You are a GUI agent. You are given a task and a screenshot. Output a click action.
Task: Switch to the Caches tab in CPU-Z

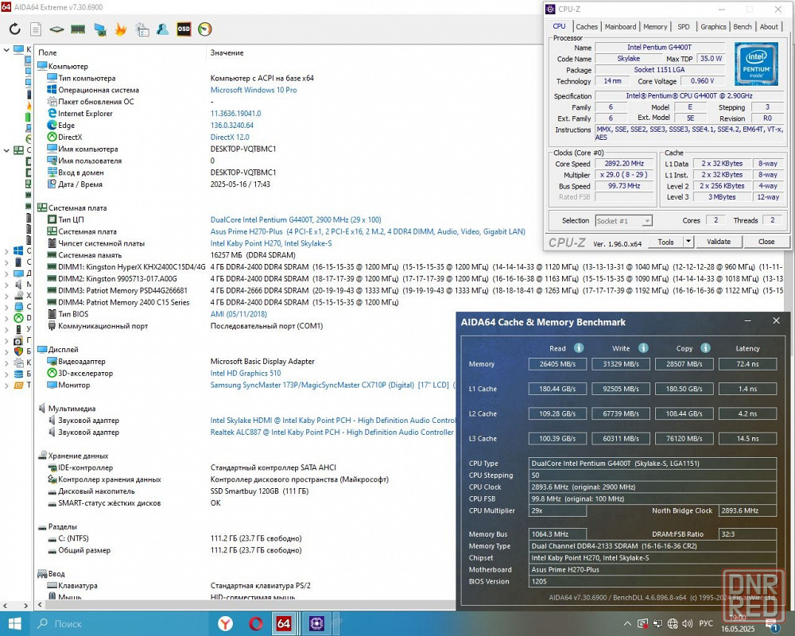587,26
